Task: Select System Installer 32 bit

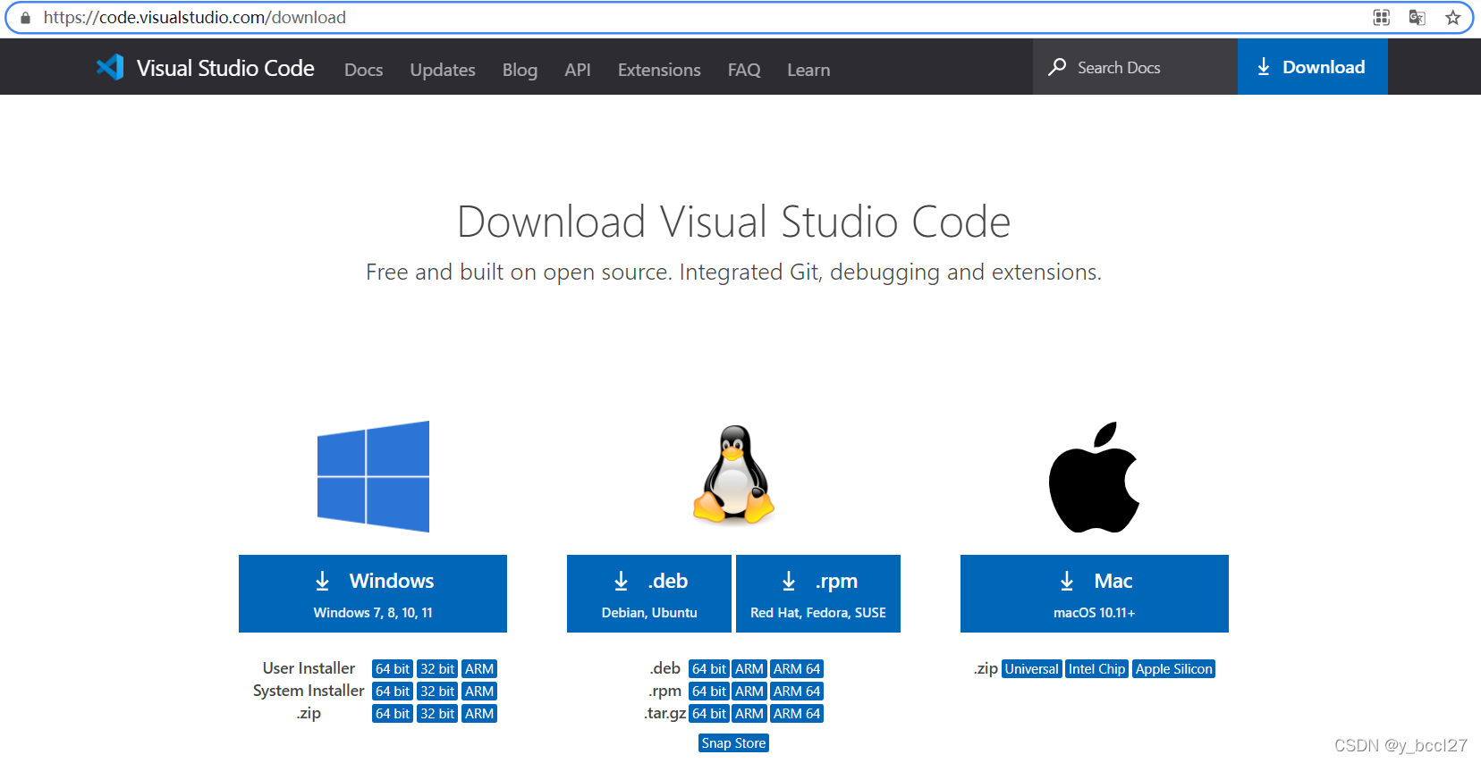Action: click(437, 691)
